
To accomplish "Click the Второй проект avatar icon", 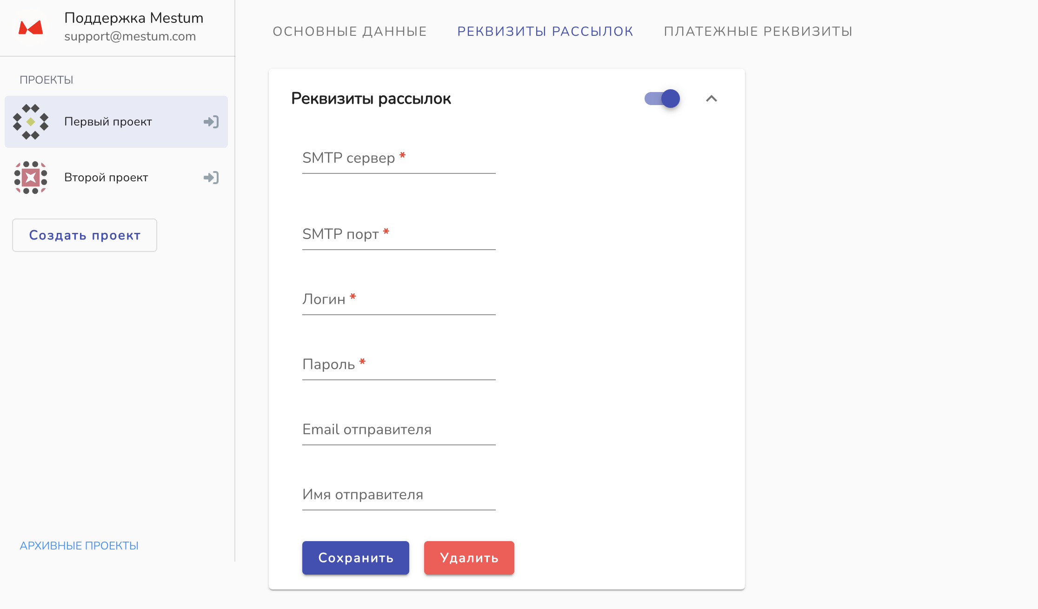I will (31, 178).
